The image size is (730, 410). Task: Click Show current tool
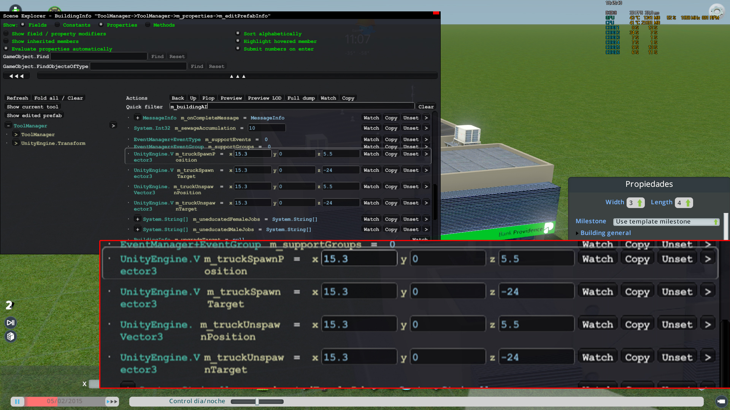tap(33, 107)
